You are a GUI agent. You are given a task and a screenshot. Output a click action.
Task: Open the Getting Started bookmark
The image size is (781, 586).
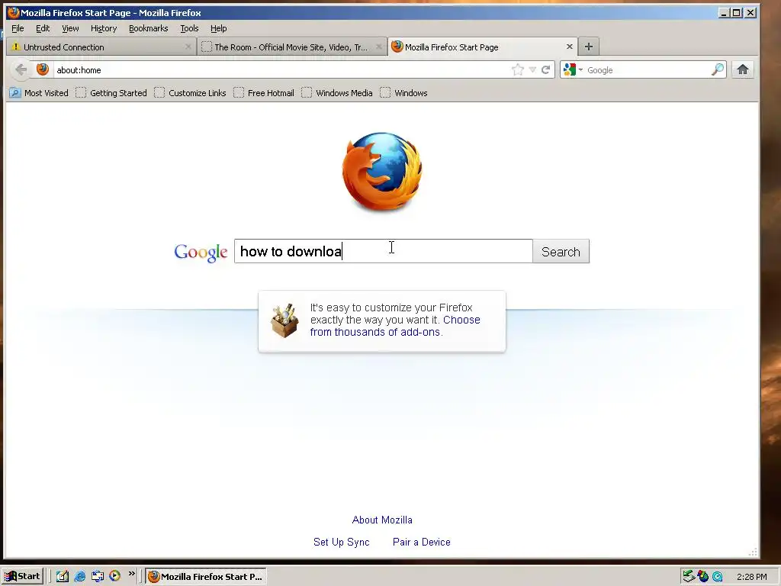tap(111, 92)
